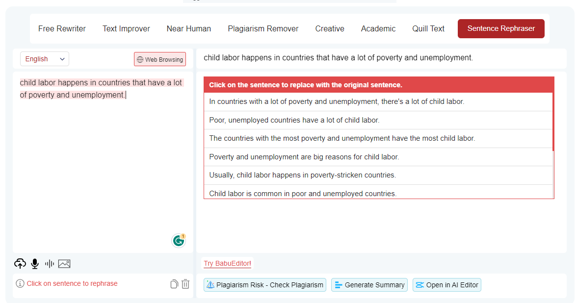This screenshot has width=577, height=303.
Task: Click Open in AI Editor button
Action: click(x=446, y=285)
